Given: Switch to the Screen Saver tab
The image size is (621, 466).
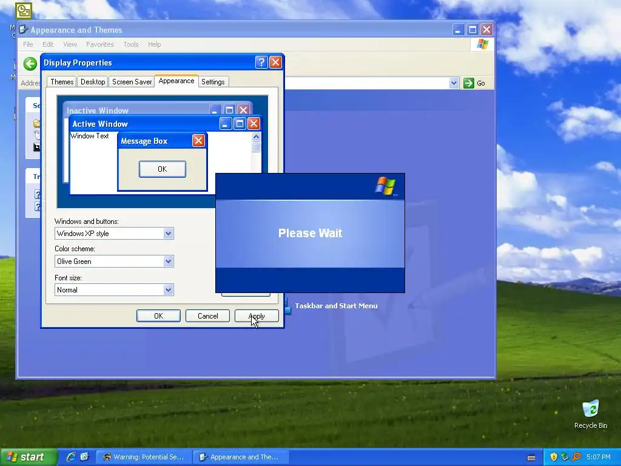Looking at the screenshot, I should 132,82.
